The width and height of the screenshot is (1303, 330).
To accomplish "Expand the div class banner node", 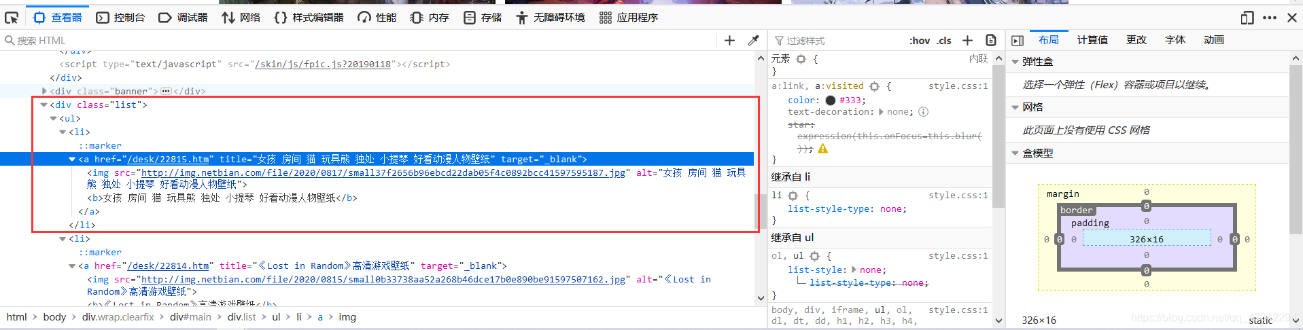I will pyautogui.click(x=44, y=91).
